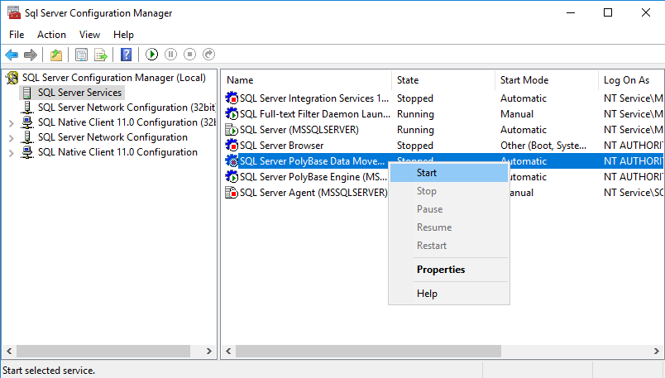The height and width of the screenshot is (378, 665).
Task: Open the blue Help book toolbar icon
Action: (126, 55)
